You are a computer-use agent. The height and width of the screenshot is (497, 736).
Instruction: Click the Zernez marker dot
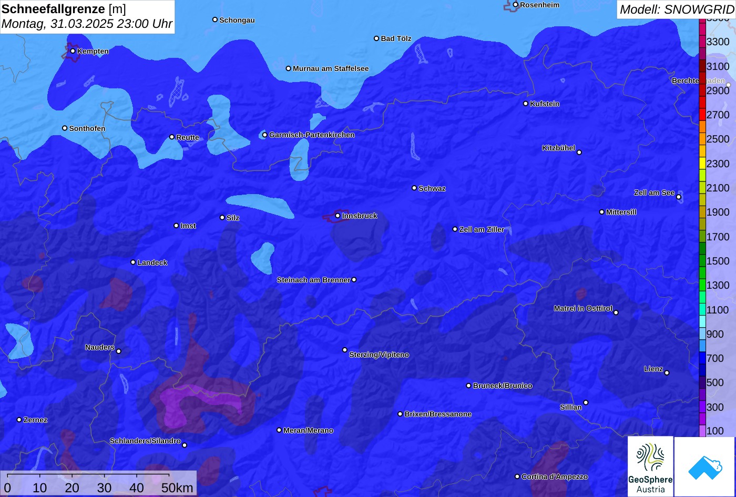tap(19, 420)
